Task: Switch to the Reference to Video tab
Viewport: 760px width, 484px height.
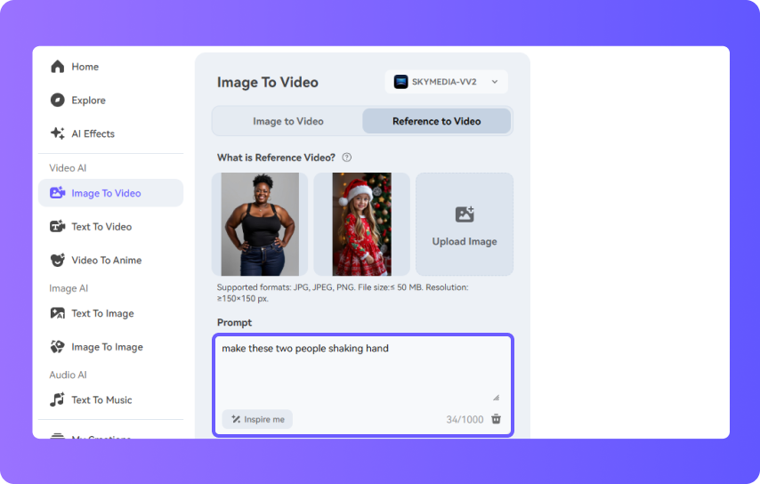Action: coord(436,121)
